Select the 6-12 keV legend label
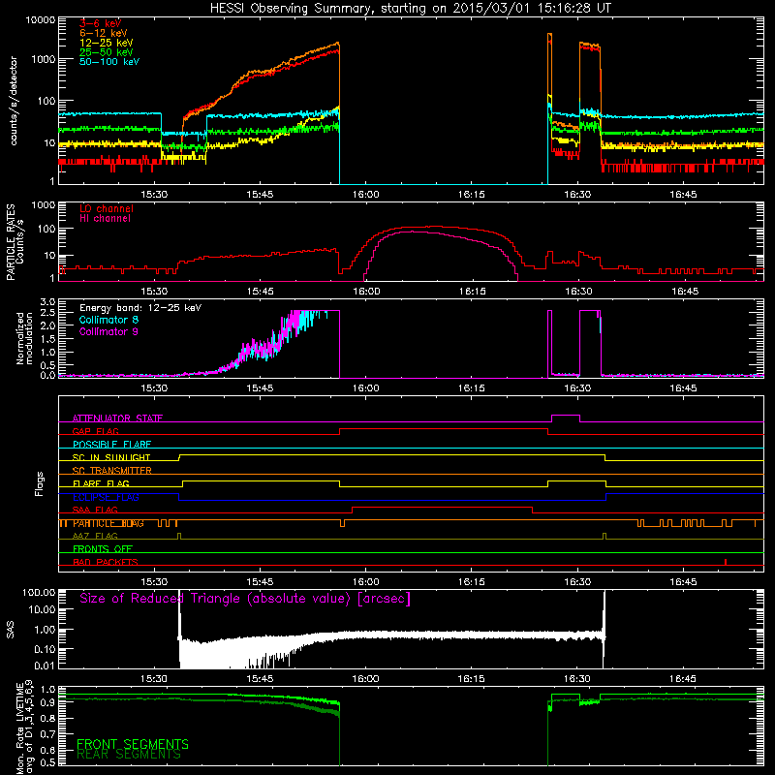775x775 pixels. [104, 33]
